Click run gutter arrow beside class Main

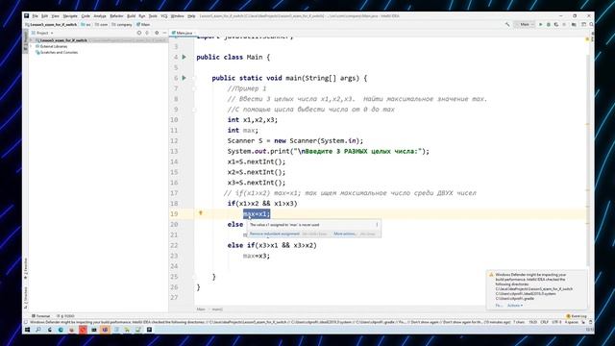tap(184, 58)
